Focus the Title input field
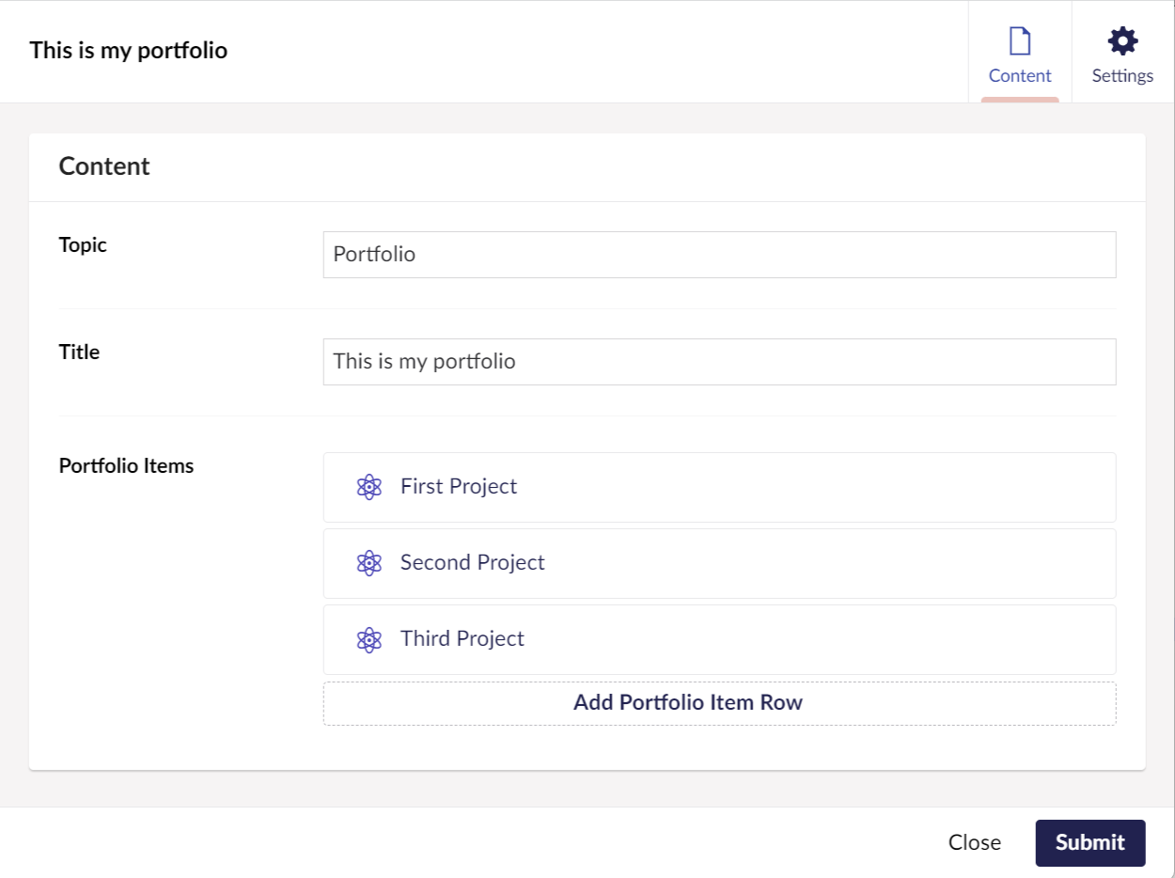1175x878 pixels. 719,362
